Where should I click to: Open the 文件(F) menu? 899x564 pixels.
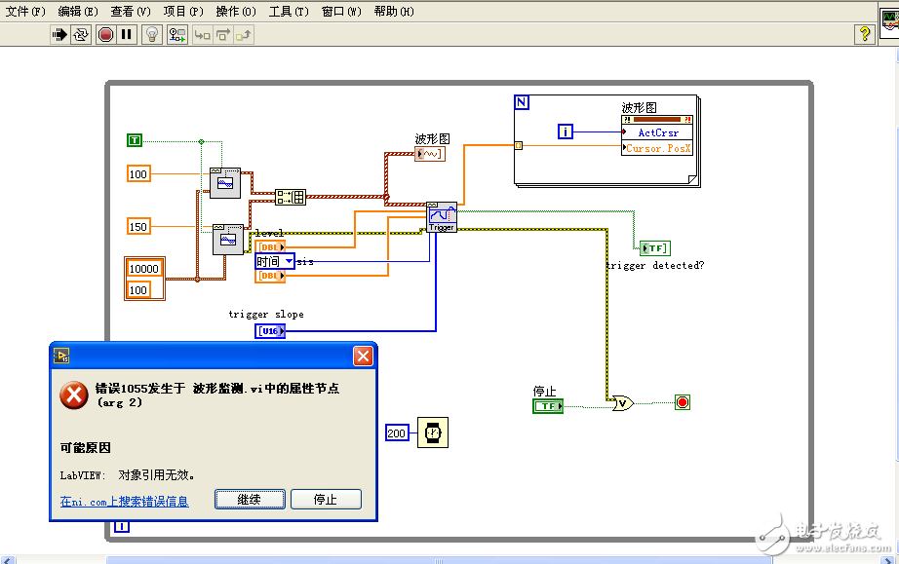tap(25, 12)
